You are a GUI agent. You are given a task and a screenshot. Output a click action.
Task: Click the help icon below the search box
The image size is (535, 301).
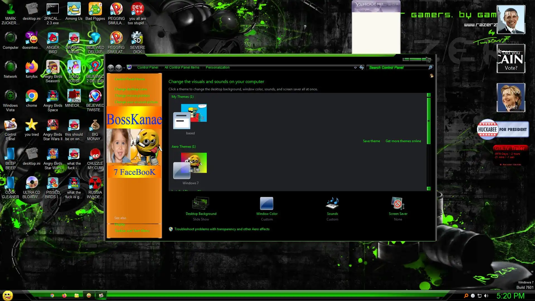pos(431,76)
